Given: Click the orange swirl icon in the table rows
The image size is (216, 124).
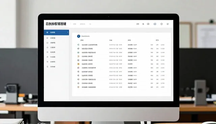Looking at the screenshot, I should [78, 56].
